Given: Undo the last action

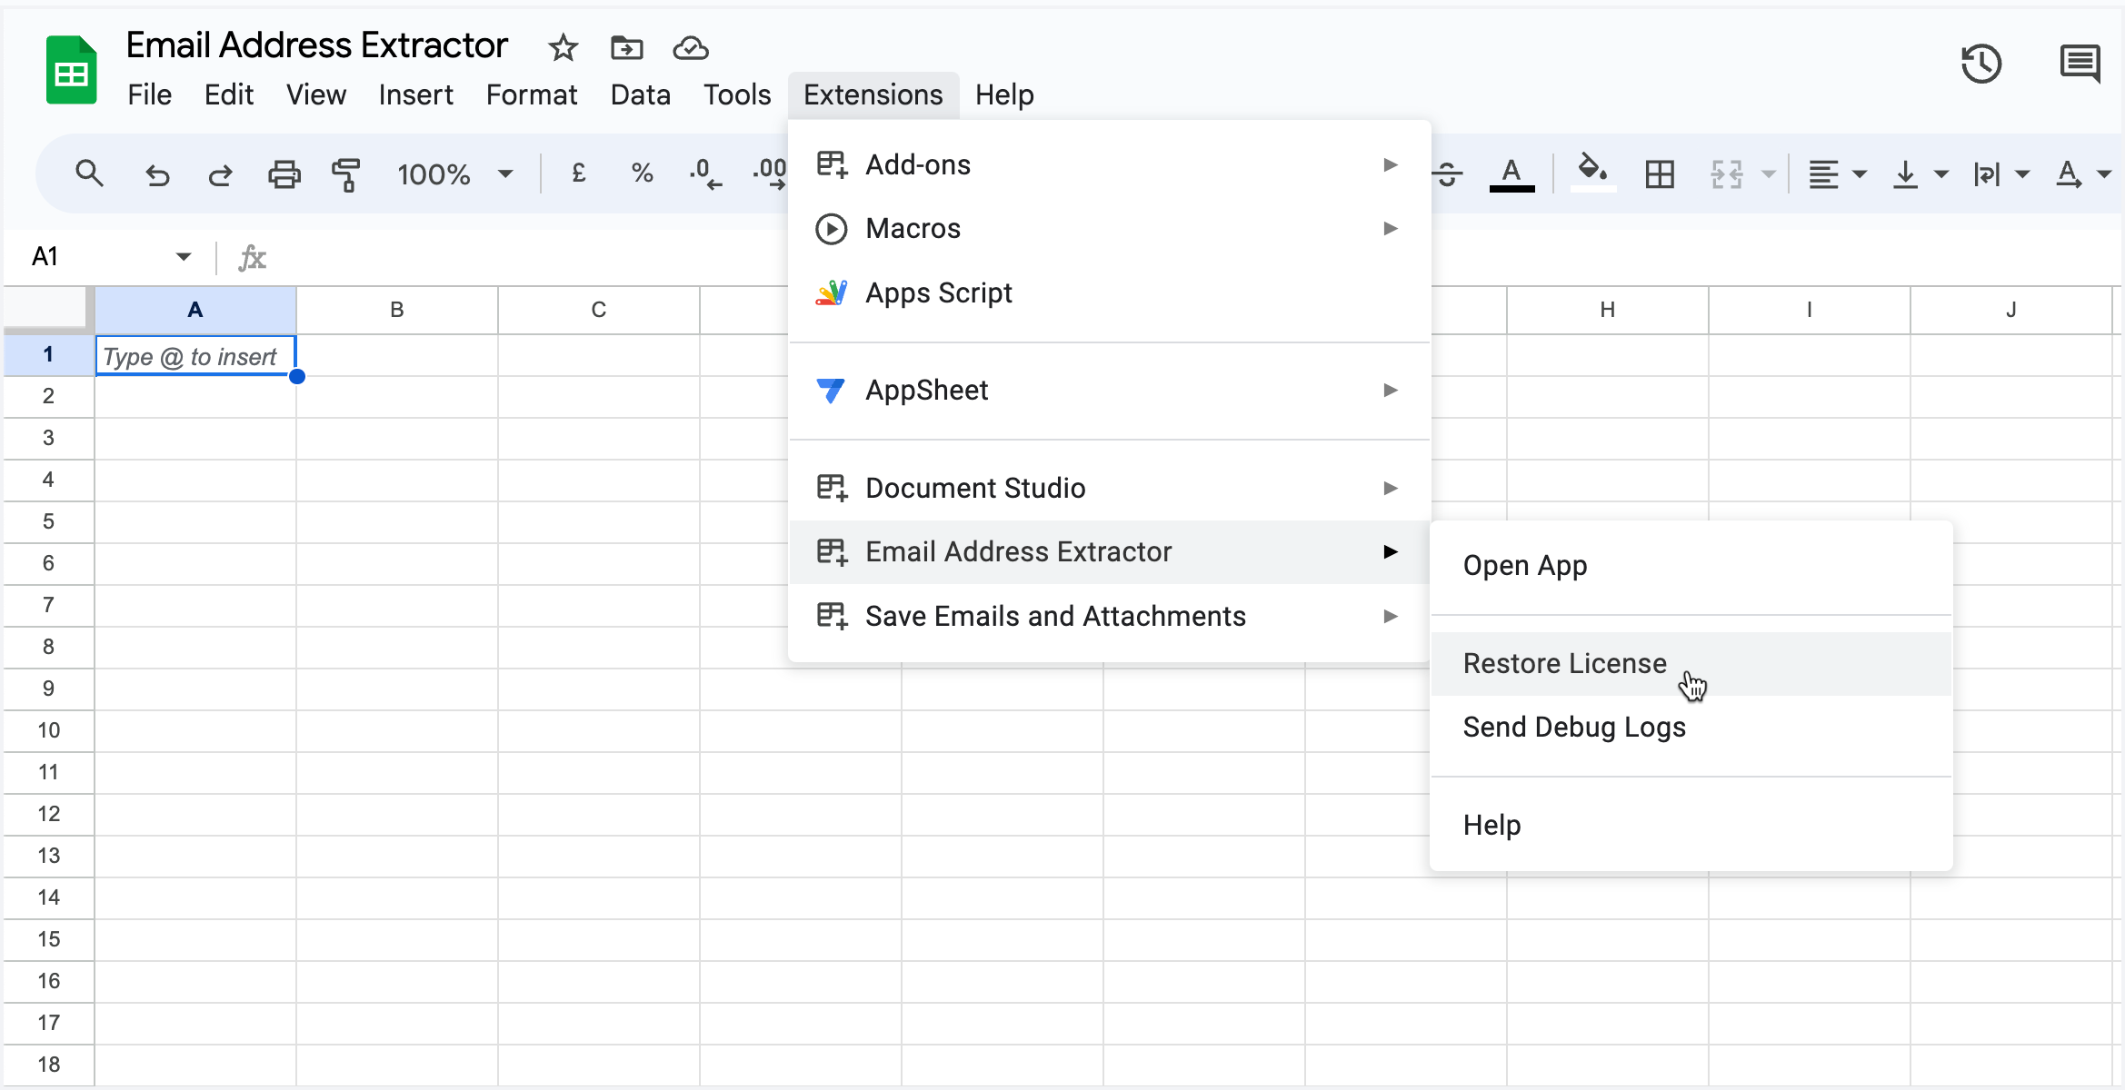Looking at the screenshot, I should pyautogui.click(x=157, y=173).
